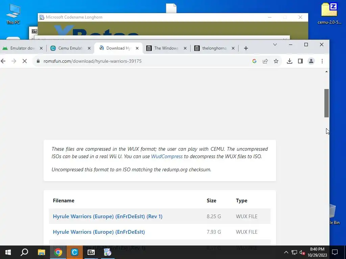The width and height of the screenshot is (346, 259).
Task: Stop loading the page
Action: (x=24, y=61)
